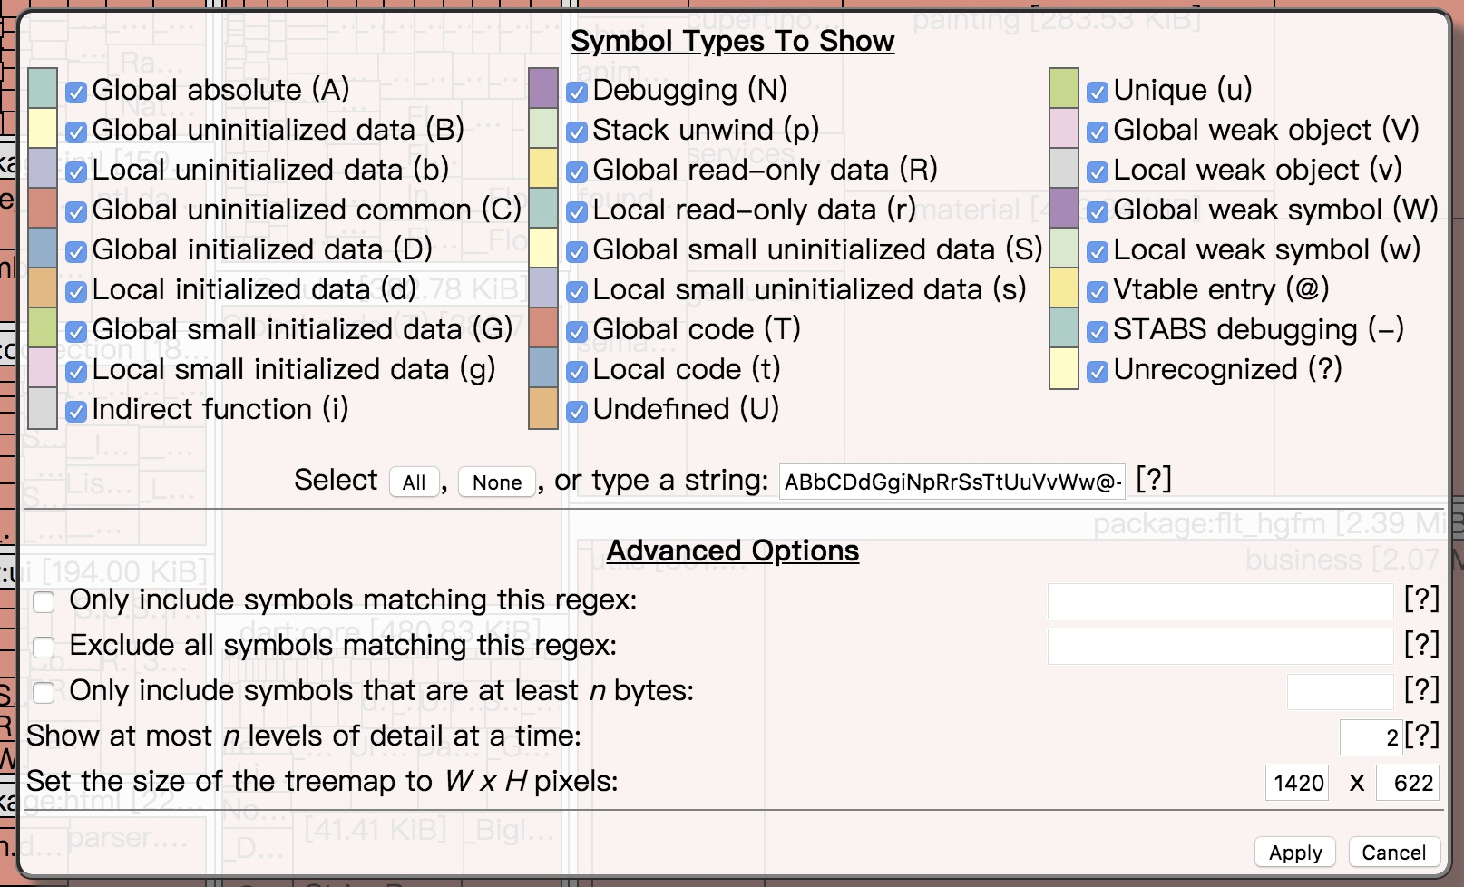Focus the symbol type string field
This screenshot has height=887, width=1464.
pos(952,482)
